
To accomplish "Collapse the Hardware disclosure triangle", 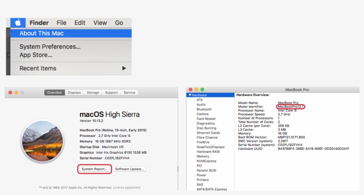I will click(190, 95).
